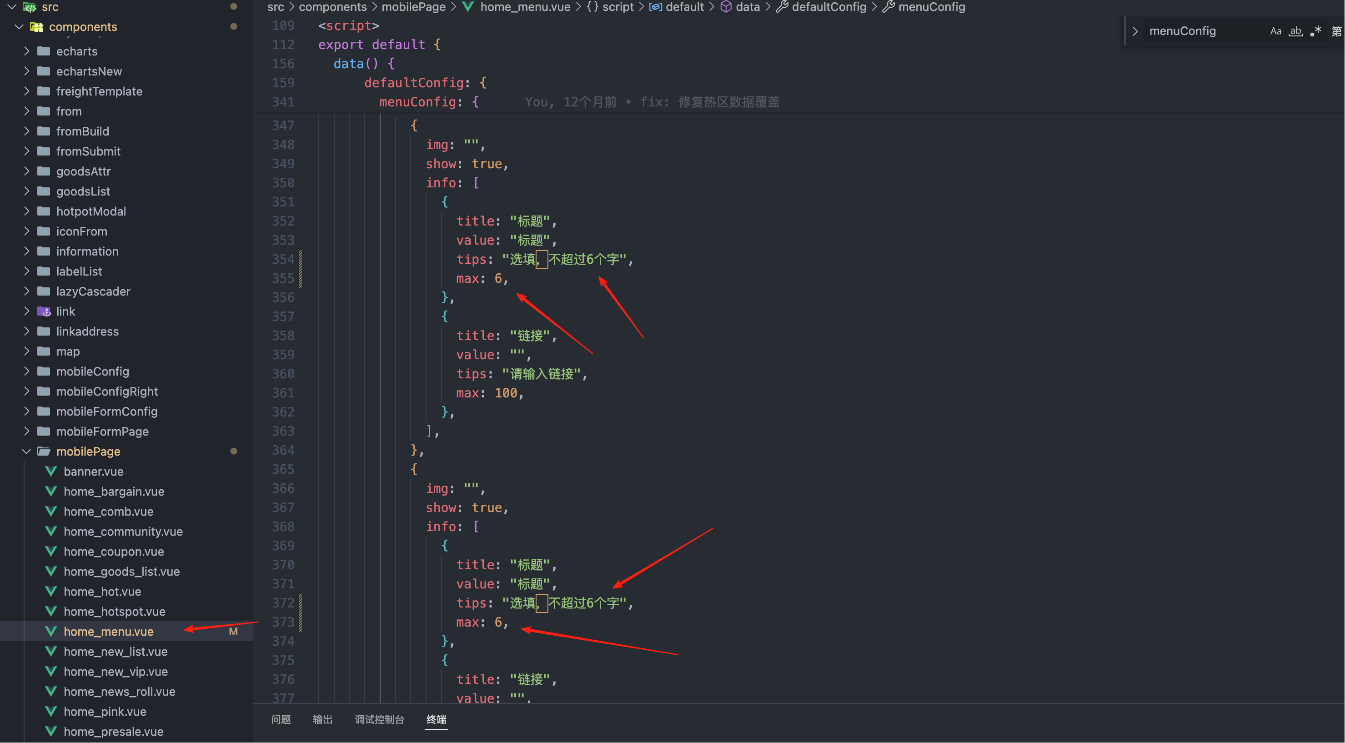1345x743 pixels.
Task: Click home_menu.vue in the breadcrumb
Action: pos(525,7)
